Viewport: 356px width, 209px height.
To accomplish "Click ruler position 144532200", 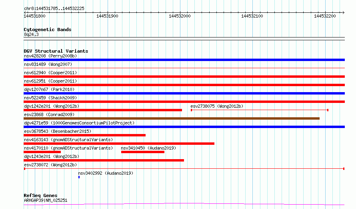I will tap(325, 16).
